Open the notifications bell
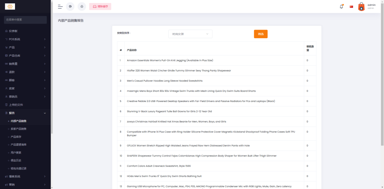384x189 pixels. tap(341, 6)
